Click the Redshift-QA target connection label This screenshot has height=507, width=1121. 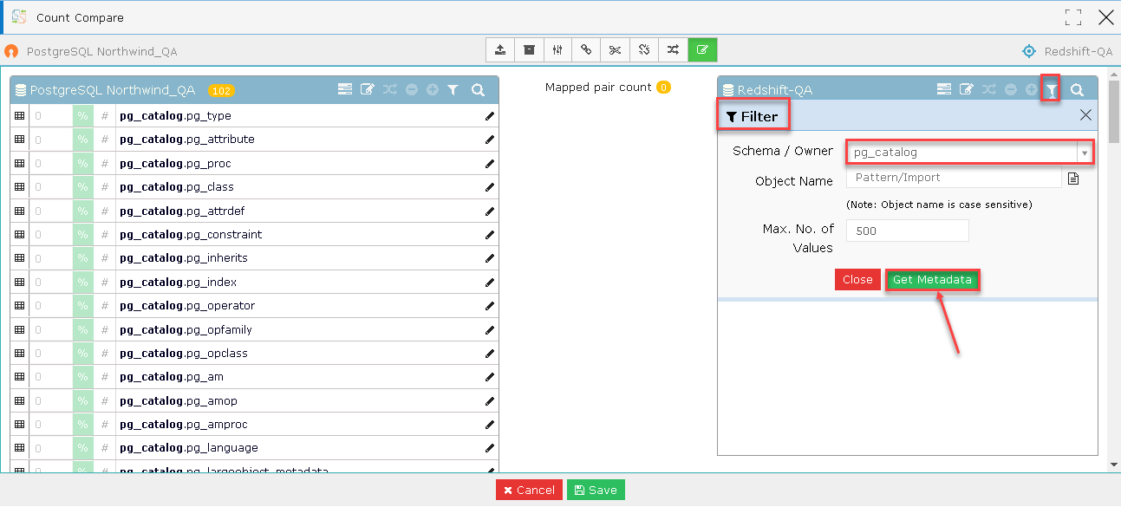1078,51
